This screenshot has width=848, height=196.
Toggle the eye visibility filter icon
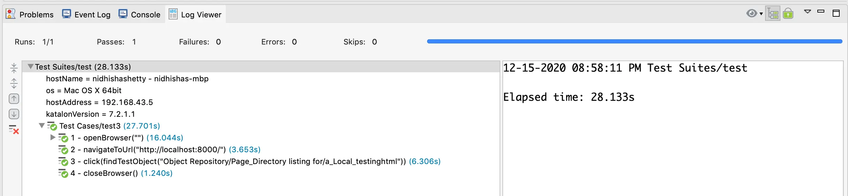pos(751,14)
